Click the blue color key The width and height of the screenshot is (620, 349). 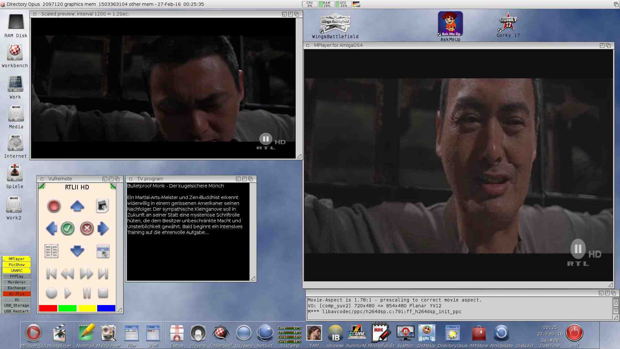(x=106, y=308)
